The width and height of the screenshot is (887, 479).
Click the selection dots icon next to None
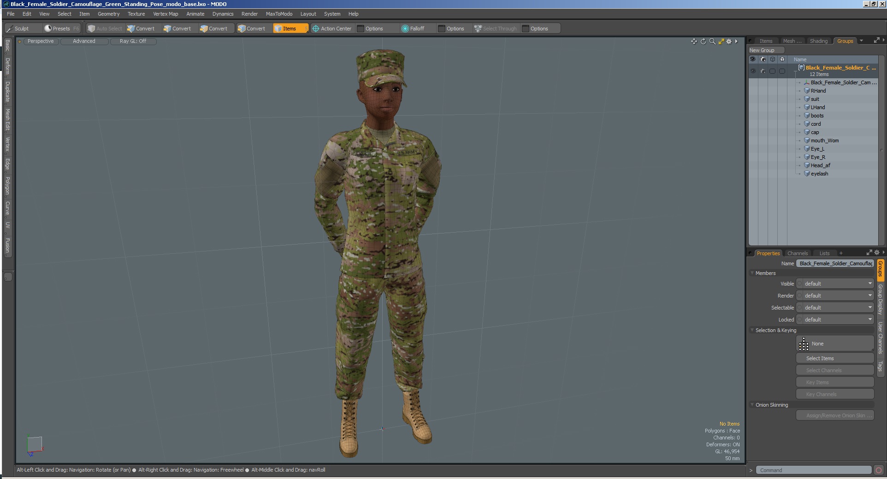tap(804, 344)
